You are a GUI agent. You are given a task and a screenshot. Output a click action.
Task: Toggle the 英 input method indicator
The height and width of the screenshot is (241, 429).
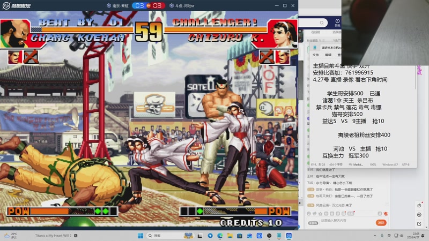389,236
